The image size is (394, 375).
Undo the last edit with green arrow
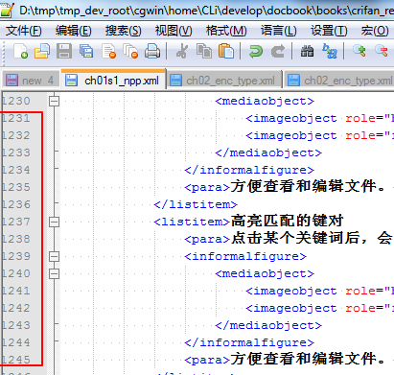[x=256, y=51]
